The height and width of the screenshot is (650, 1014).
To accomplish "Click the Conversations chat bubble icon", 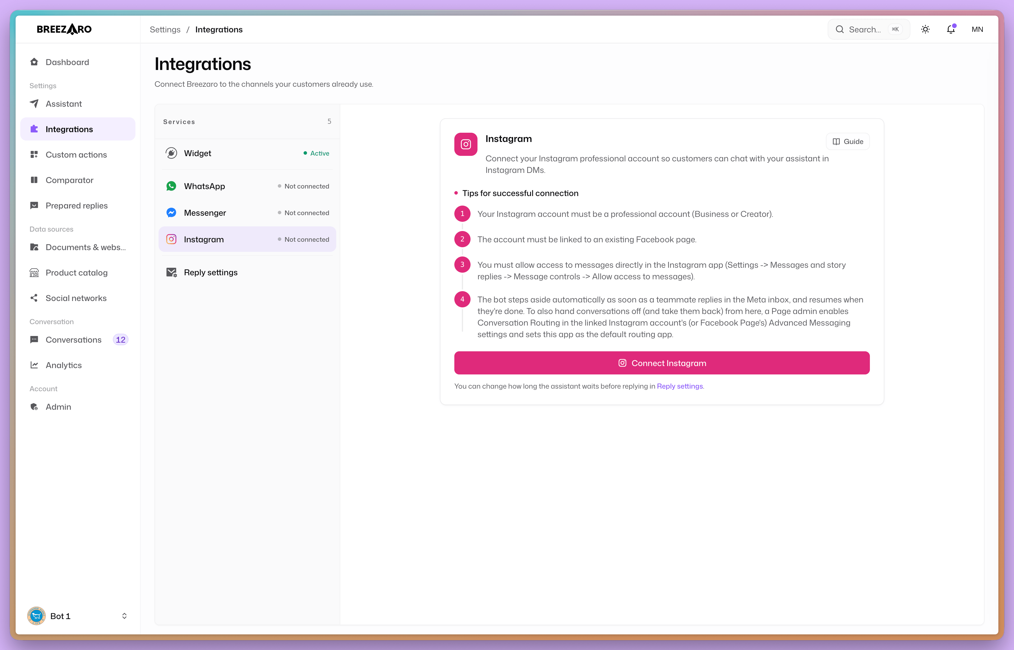I will [34, 339].
